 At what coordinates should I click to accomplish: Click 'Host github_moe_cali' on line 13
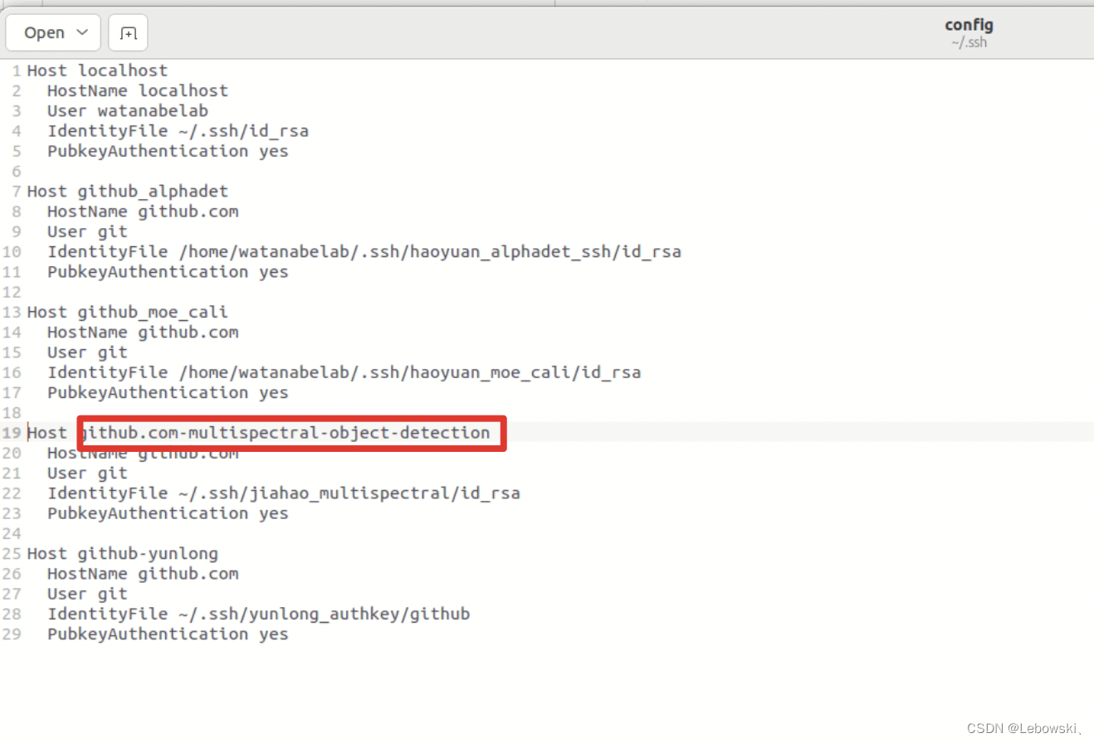127,312
